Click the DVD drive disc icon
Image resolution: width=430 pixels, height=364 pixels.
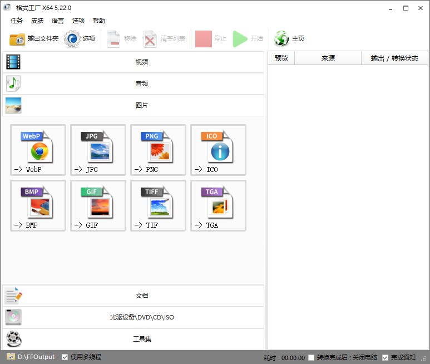point(13,317)
